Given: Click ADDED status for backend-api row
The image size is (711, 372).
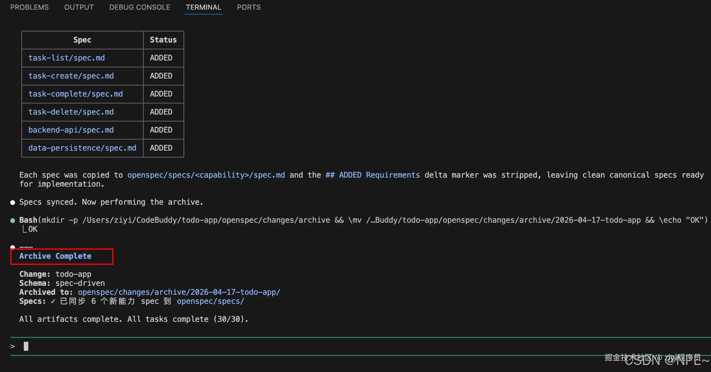Looking at the screenshot, I should point(161,130).
